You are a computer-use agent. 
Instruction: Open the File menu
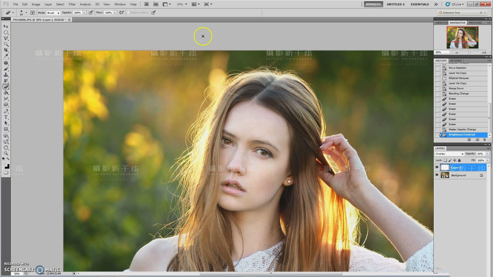click(x=16, y=4)
